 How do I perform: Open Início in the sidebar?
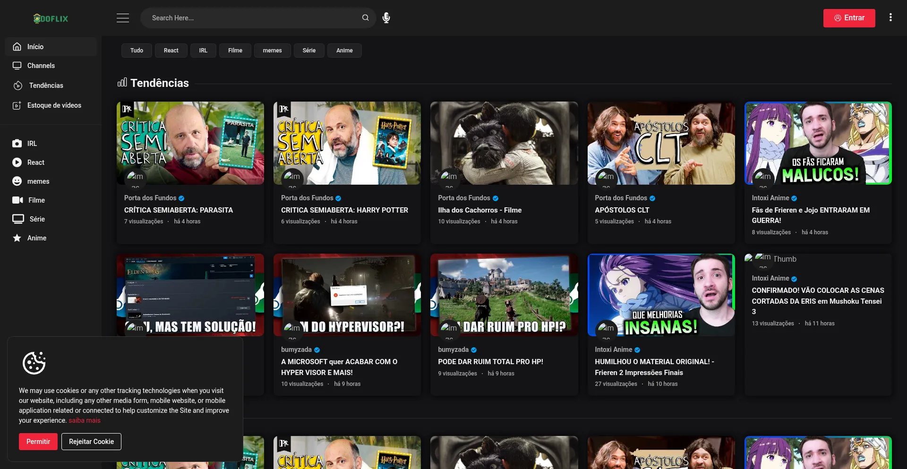click(x=51, y=47)
